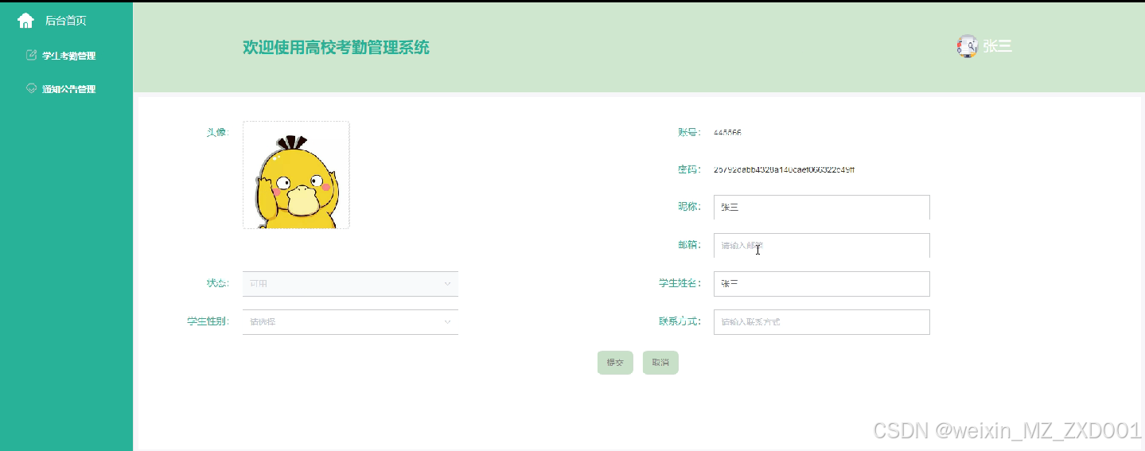Focus the 联系方式 input field

point(822,321)
